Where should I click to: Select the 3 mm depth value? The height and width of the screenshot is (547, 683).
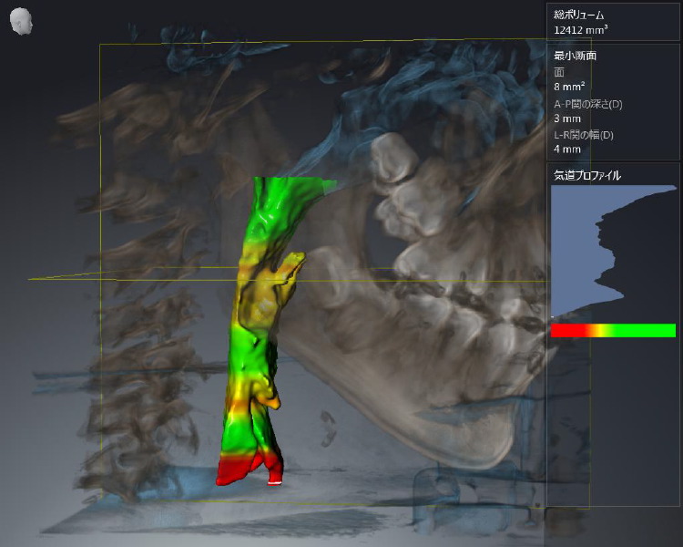point(567,119)
